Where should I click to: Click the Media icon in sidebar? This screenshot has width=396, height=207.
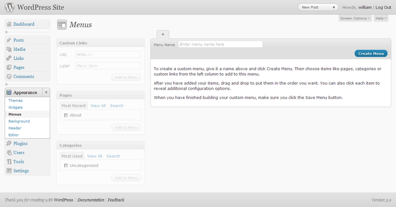pos(9,49)
